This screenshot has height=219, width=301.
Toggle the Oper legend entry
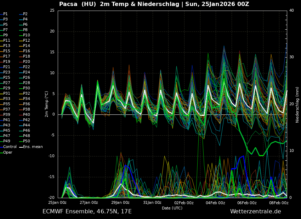tap(7, 152)
